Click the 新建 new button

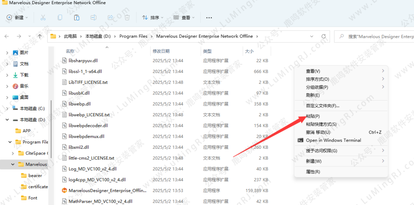(15, 18)
